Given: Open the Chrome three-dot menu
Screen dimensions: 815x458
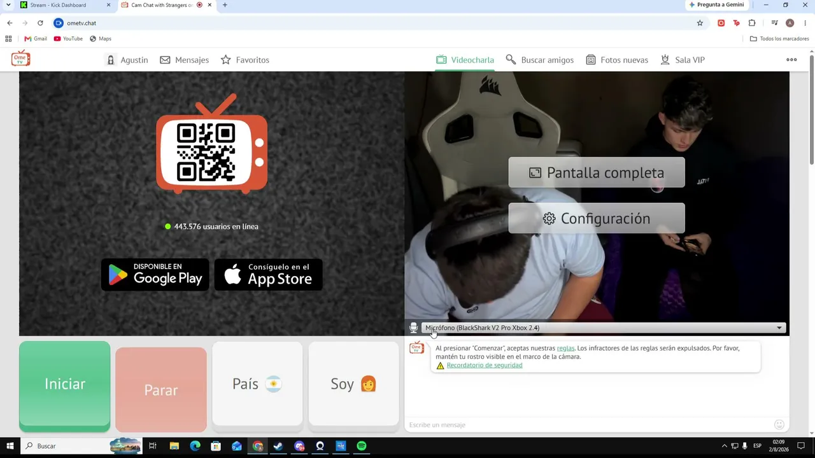Looking at the screenshot, I should [x=805, y=23].
